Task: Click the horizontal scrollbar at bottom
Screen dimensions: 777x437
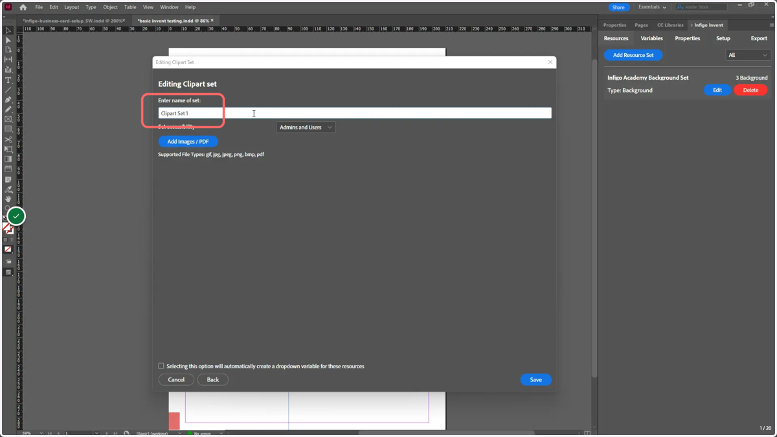Action: 447,433
